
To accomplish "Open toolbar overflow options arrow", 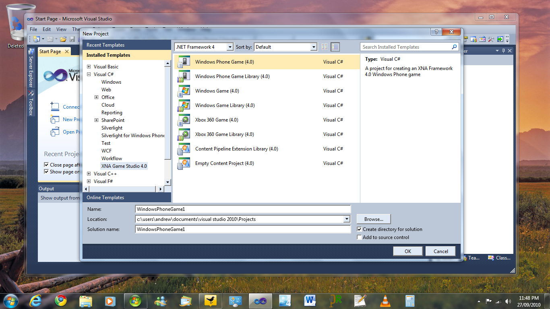I will 507,39.
